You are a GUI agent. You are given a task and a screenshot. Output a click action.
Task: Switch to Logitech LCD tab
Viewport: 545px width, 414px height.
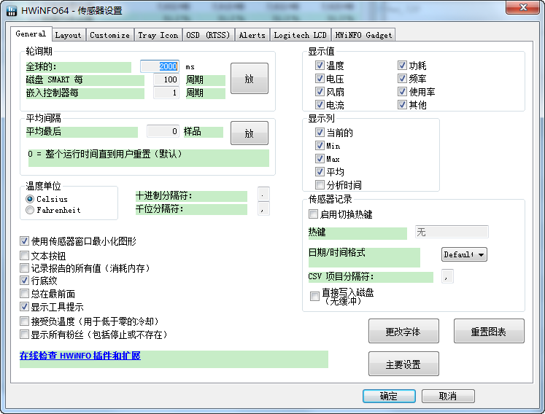(301, 35)
